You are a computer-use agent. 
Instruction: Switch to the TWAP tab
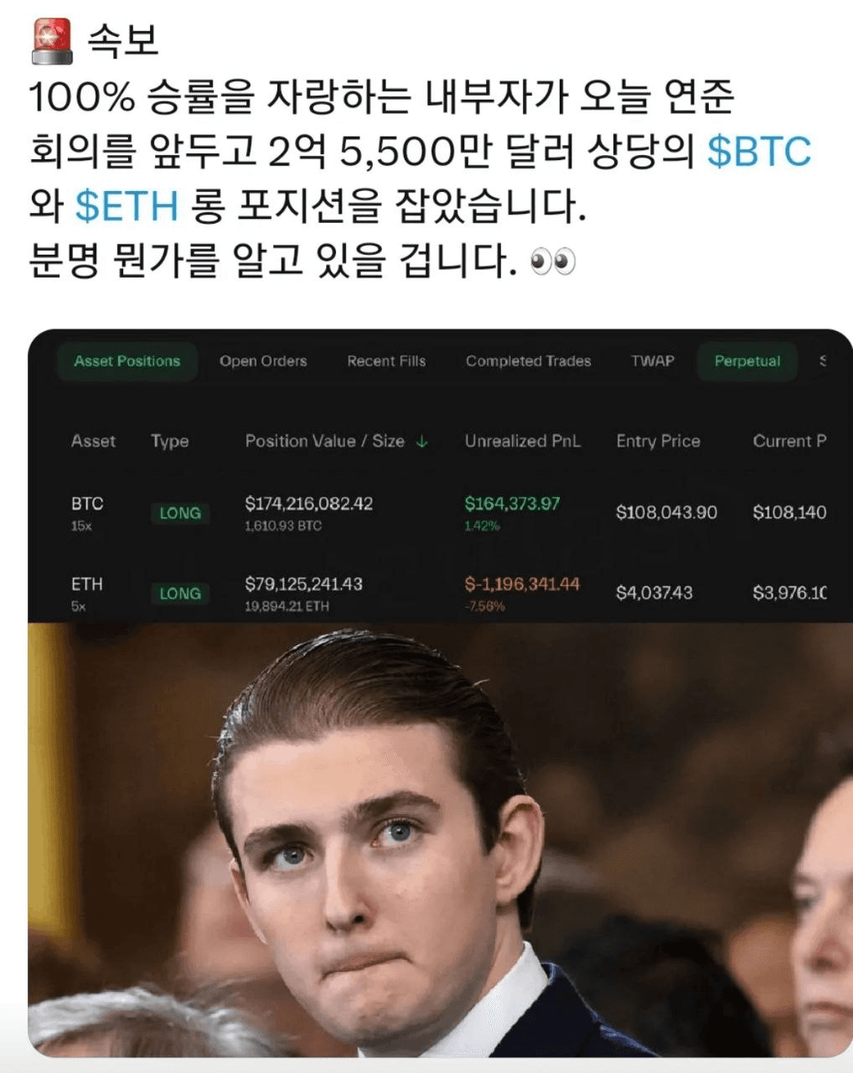tap(653, 361)
